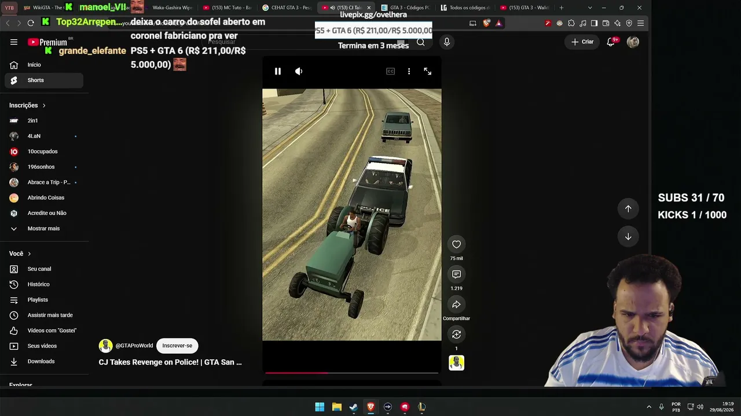This screenshot has height=416, width=741.
Task: Open the browser tab search dropdown
Action: tap(590, 8)
